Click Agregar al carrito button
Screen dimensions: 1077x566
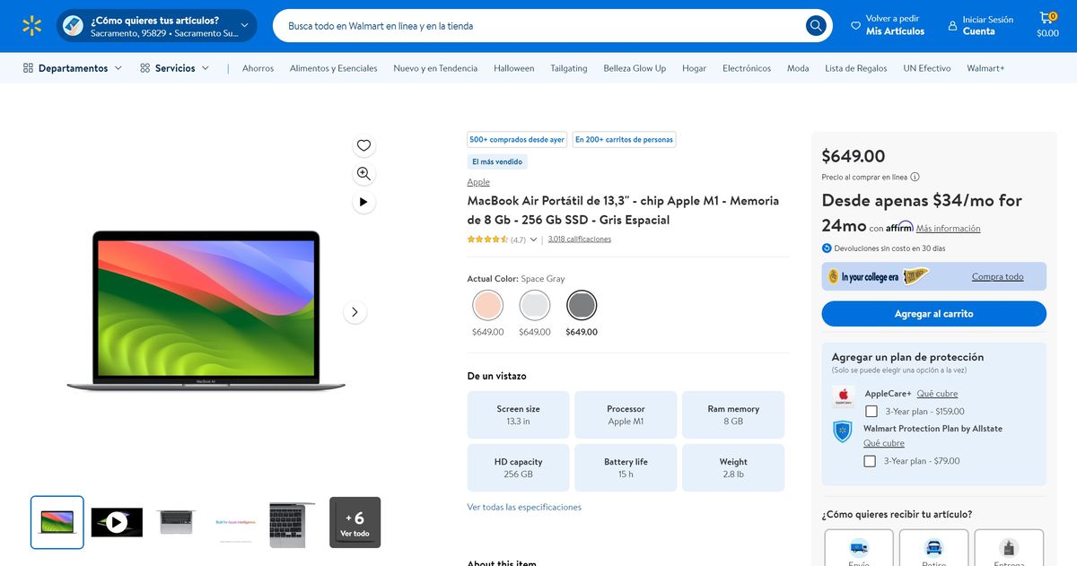(933, 314)
